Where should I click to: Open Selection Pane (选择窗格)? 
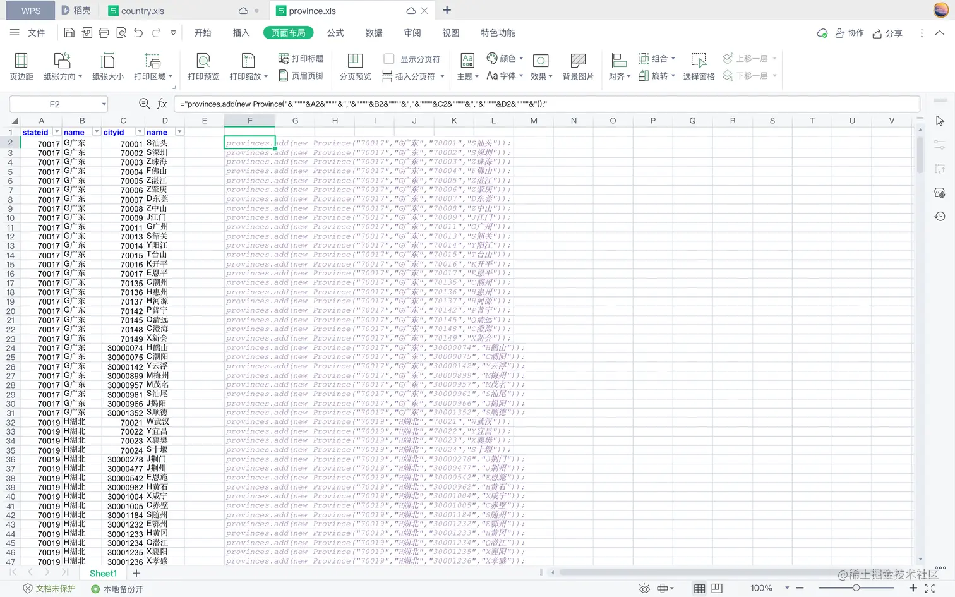[699, 66]
